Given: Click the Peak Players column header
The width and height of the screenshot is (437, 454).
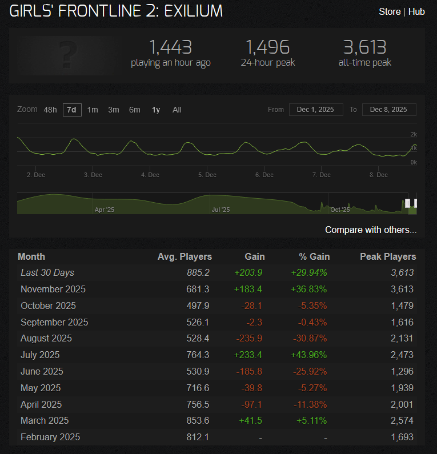Looking at the screenshot, I should click(x=388, y=256).
